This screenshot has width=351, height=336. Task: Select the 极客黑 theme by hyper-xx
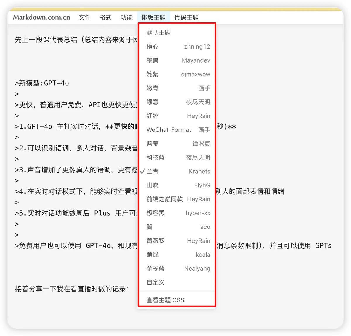point(177,213)
